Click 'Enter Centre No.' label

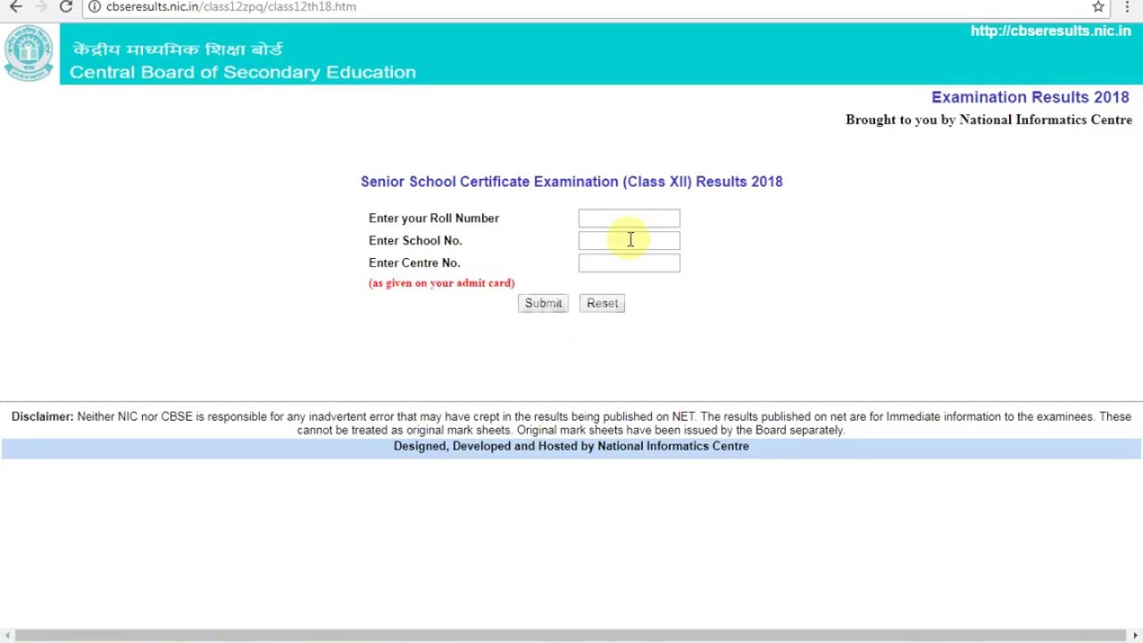tap(414, 263)
